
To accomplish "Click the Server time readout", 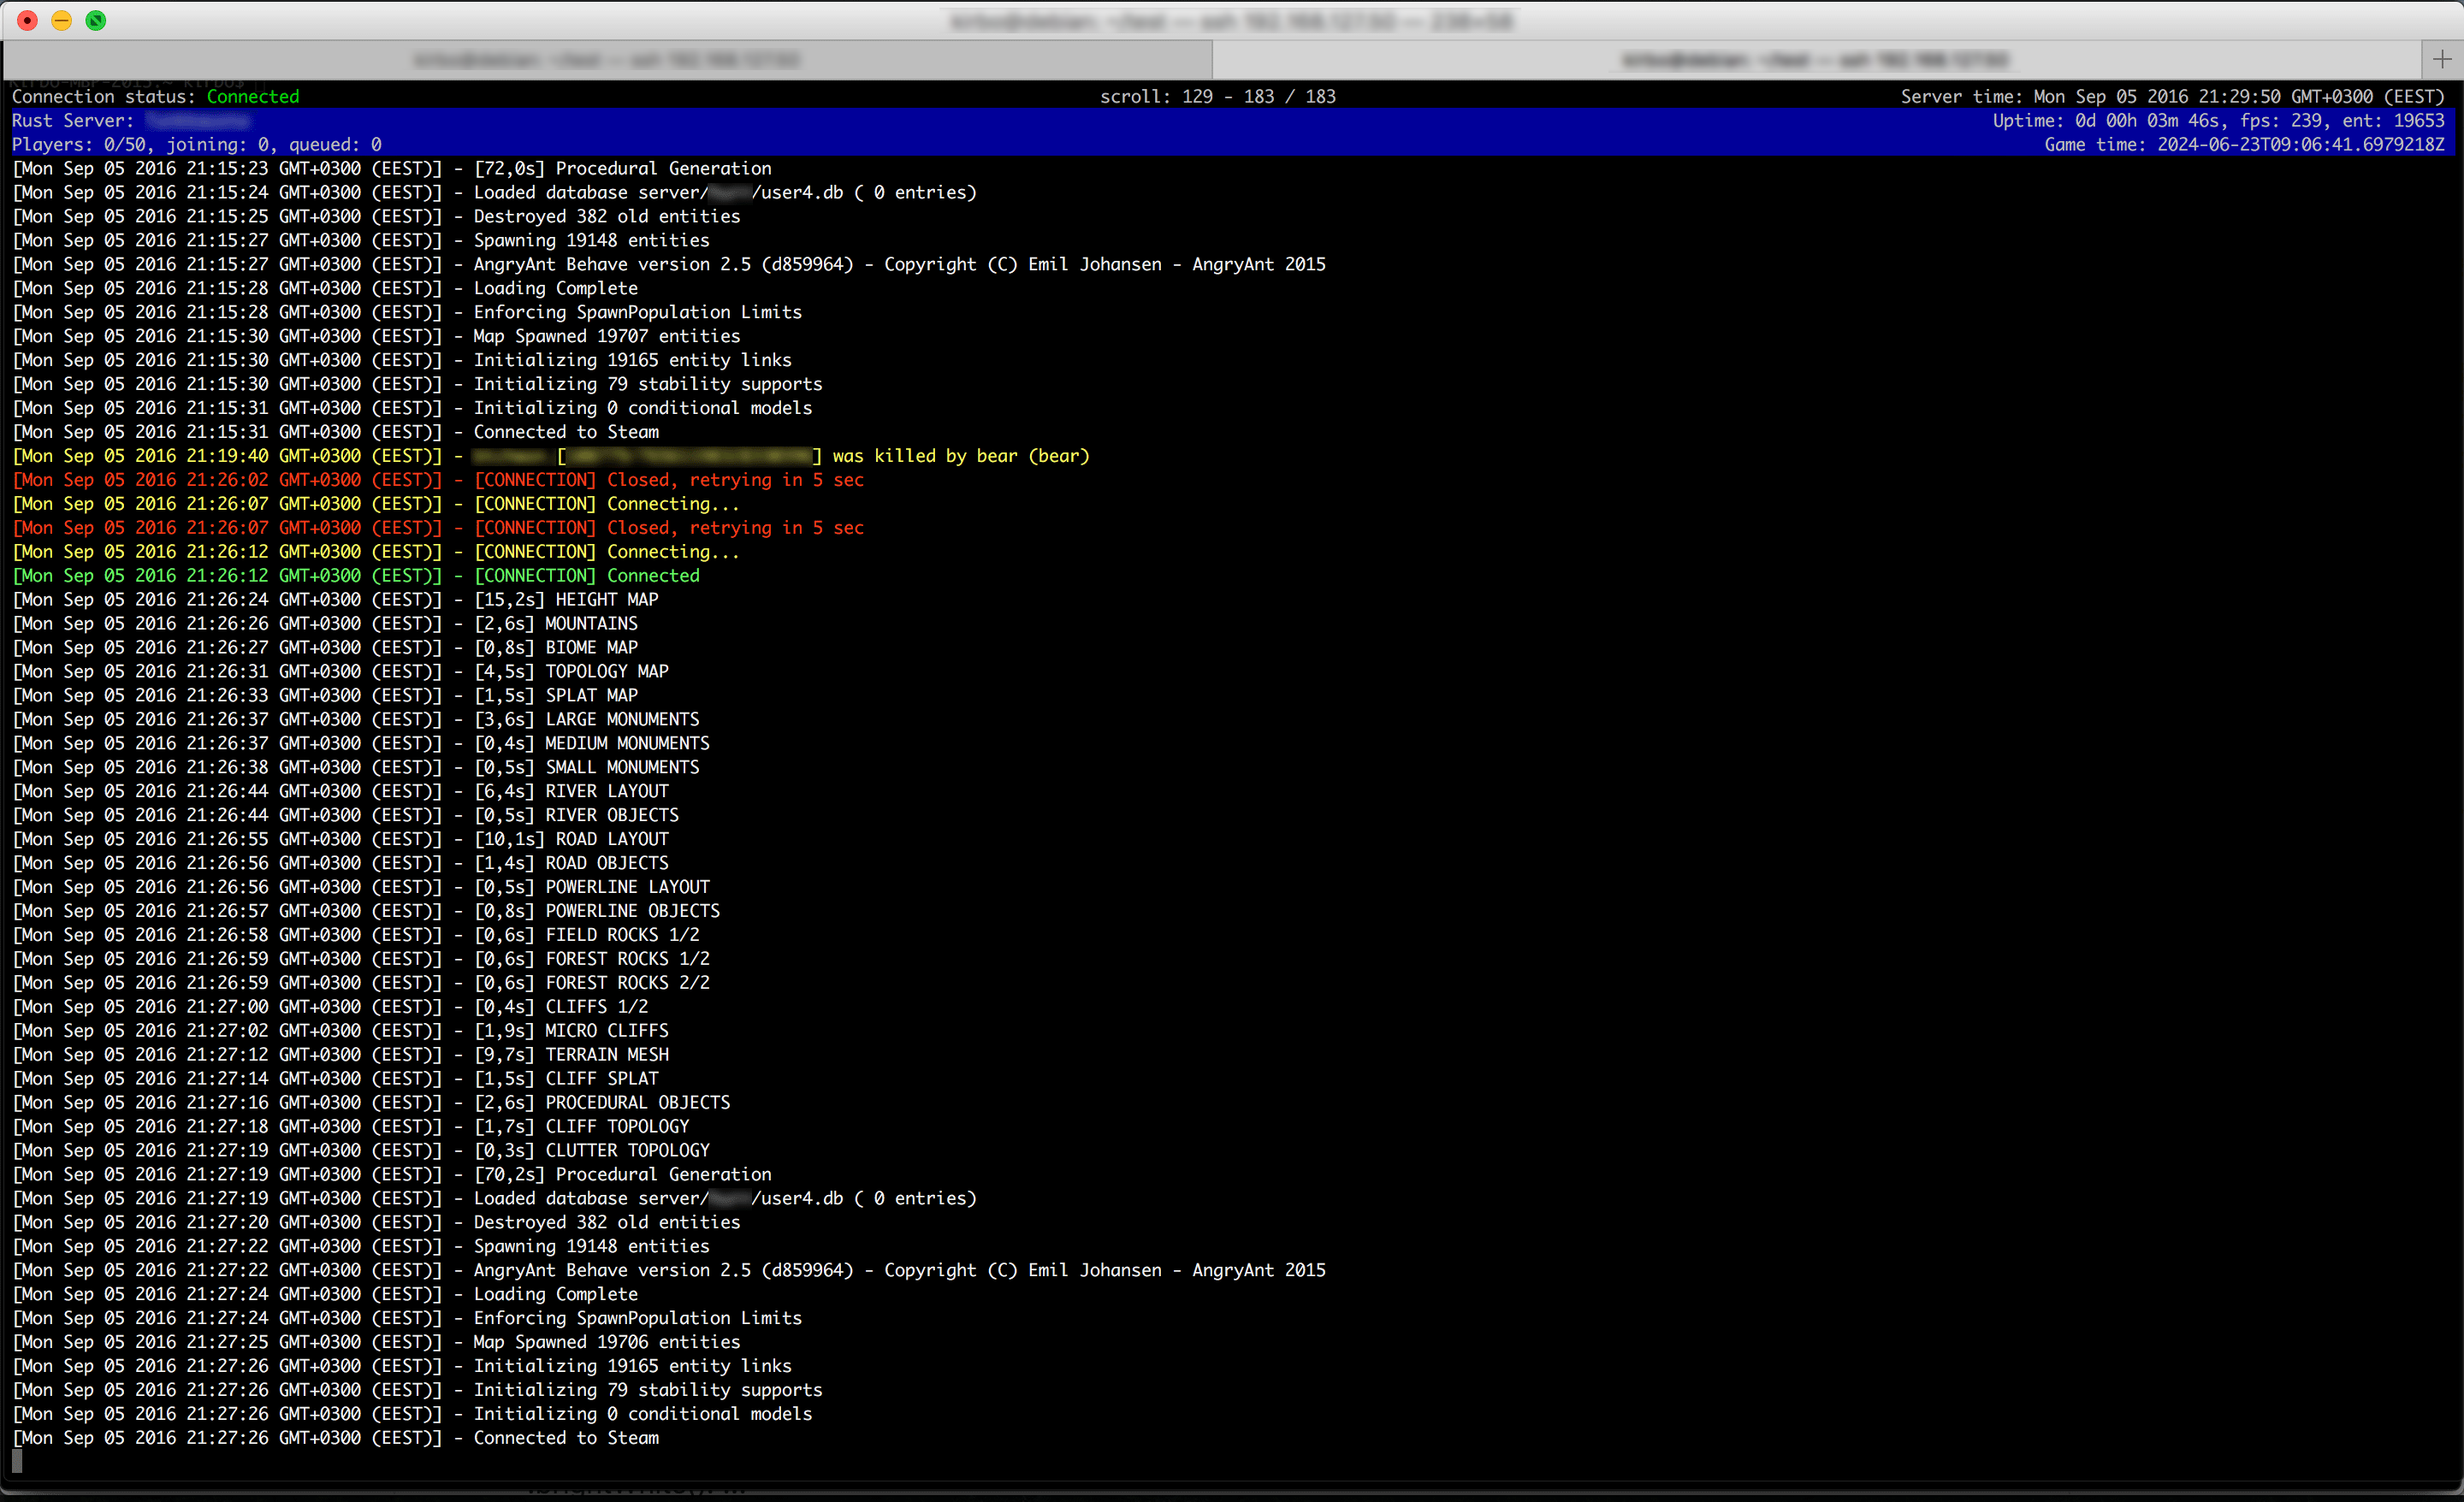I will [x=2171, y=96].
